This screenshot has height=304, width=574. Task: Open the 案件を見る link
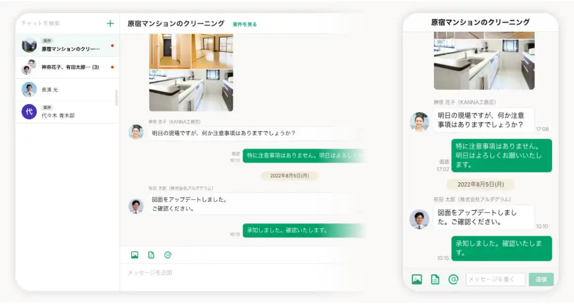[245, 23]
